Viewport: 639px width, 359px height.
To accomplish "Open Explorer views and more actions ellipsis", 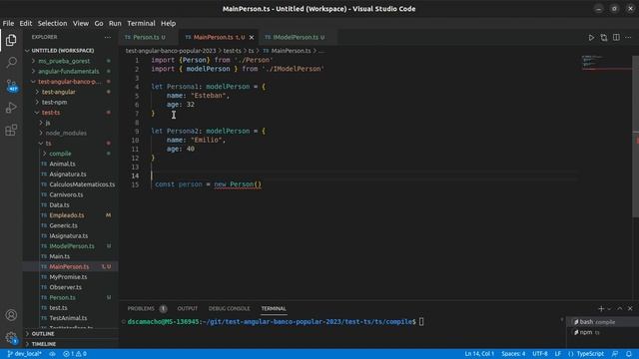I will 108,37.
